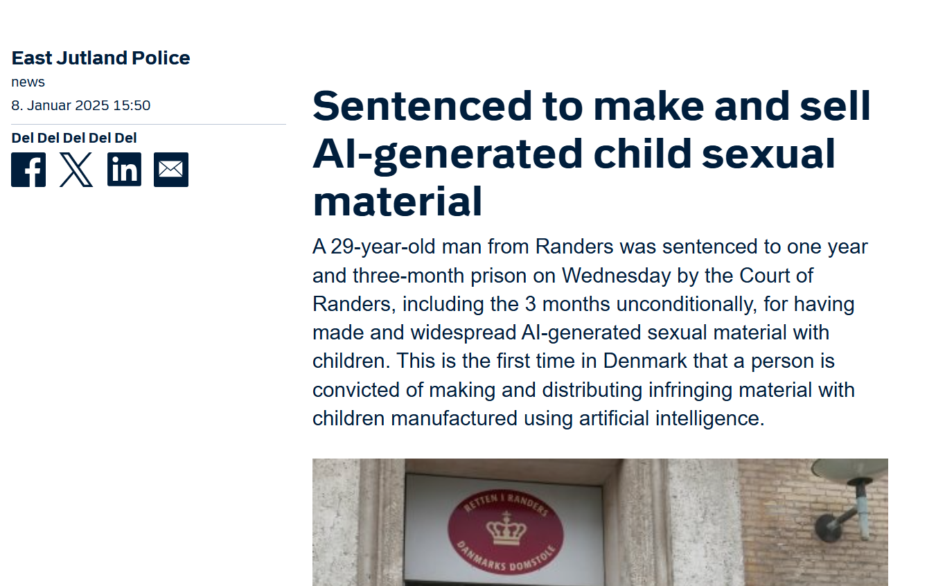Share the article on Facebook
Image resolution: width=945 pixels, height=586 pixels.
tap(28, 170)
